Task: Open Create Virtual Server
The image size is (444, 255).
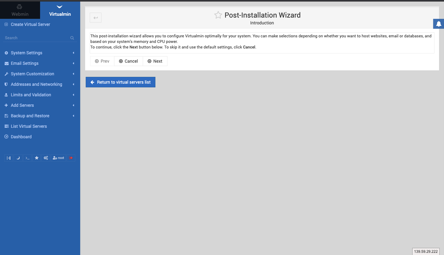Action: point(31,24)
